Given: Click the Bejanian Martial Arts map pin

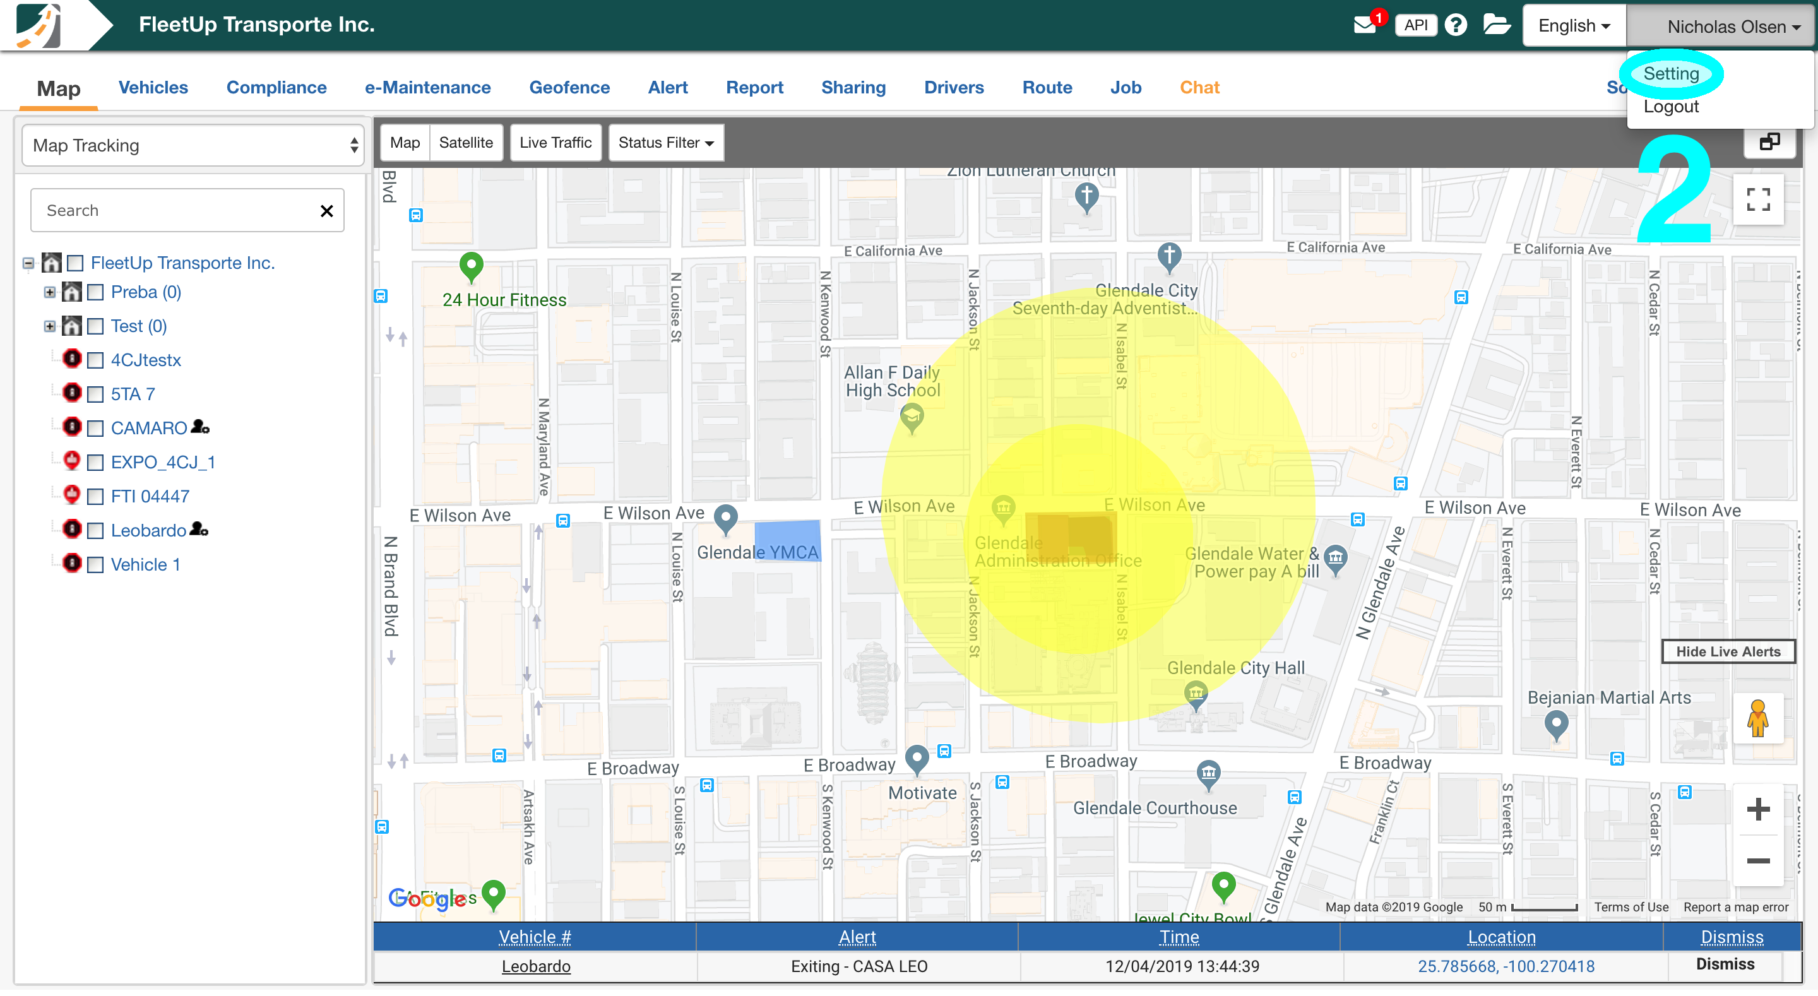Looking at the screenshot, I should [1556, 725].
